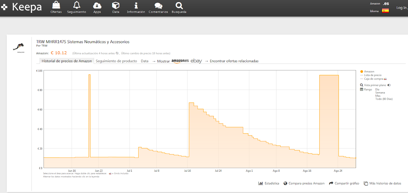This screenshot has height=193, width=408.
Task: Open the Data tab
Action: click(x=145, y=61)
